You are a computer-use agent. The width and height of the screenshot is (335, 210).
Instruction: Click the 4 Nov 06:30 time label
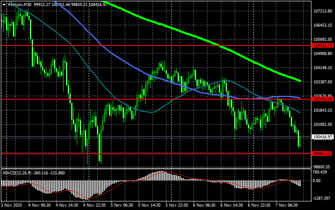click(x=39, y=205)
